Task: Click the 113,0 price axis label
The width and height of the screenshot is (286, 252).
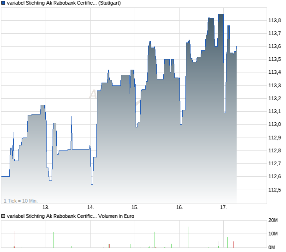Action: point(274,124)
